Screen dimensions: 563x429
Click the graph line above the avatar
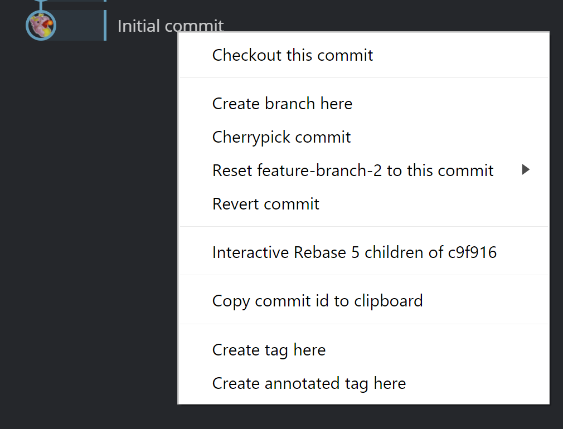pyautogui.click(x=40, y=4)
